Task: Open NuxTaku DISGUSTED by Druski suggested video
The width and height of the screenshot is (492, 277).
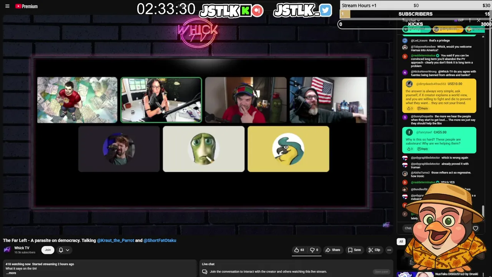Action: click(457, 274)
